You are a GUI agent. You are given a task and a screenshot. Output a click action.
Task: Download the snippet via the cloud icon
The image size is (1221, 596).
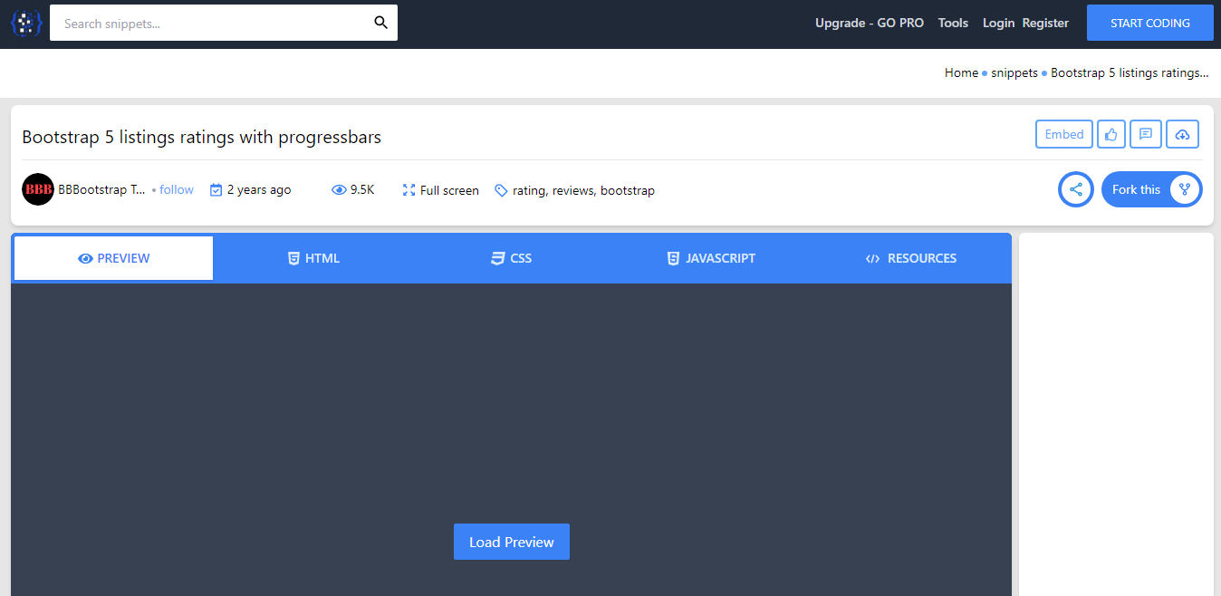1182,133
